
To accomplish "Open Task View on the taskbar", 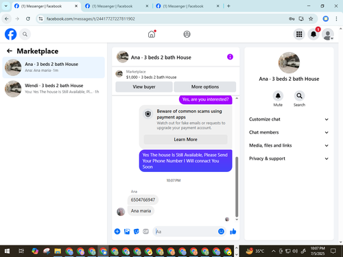I will tap(21, 252).
